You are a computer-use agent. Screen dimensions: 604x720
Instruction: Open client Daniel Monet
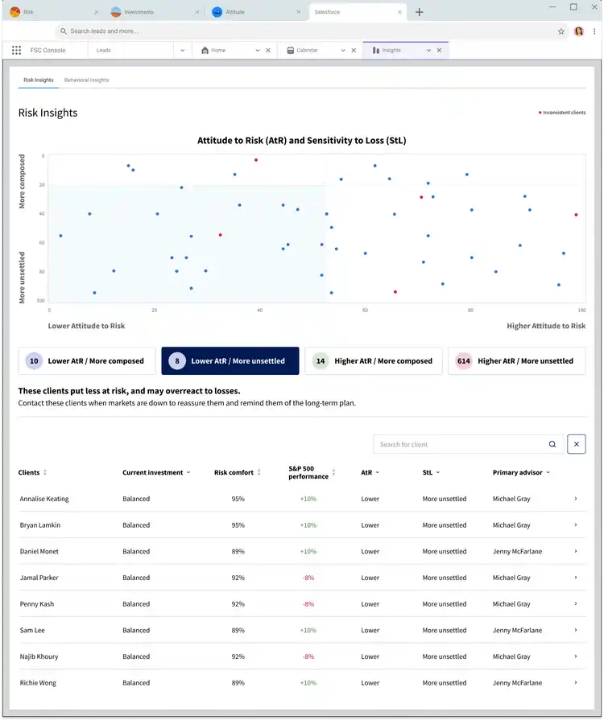[x=39, y=552]
